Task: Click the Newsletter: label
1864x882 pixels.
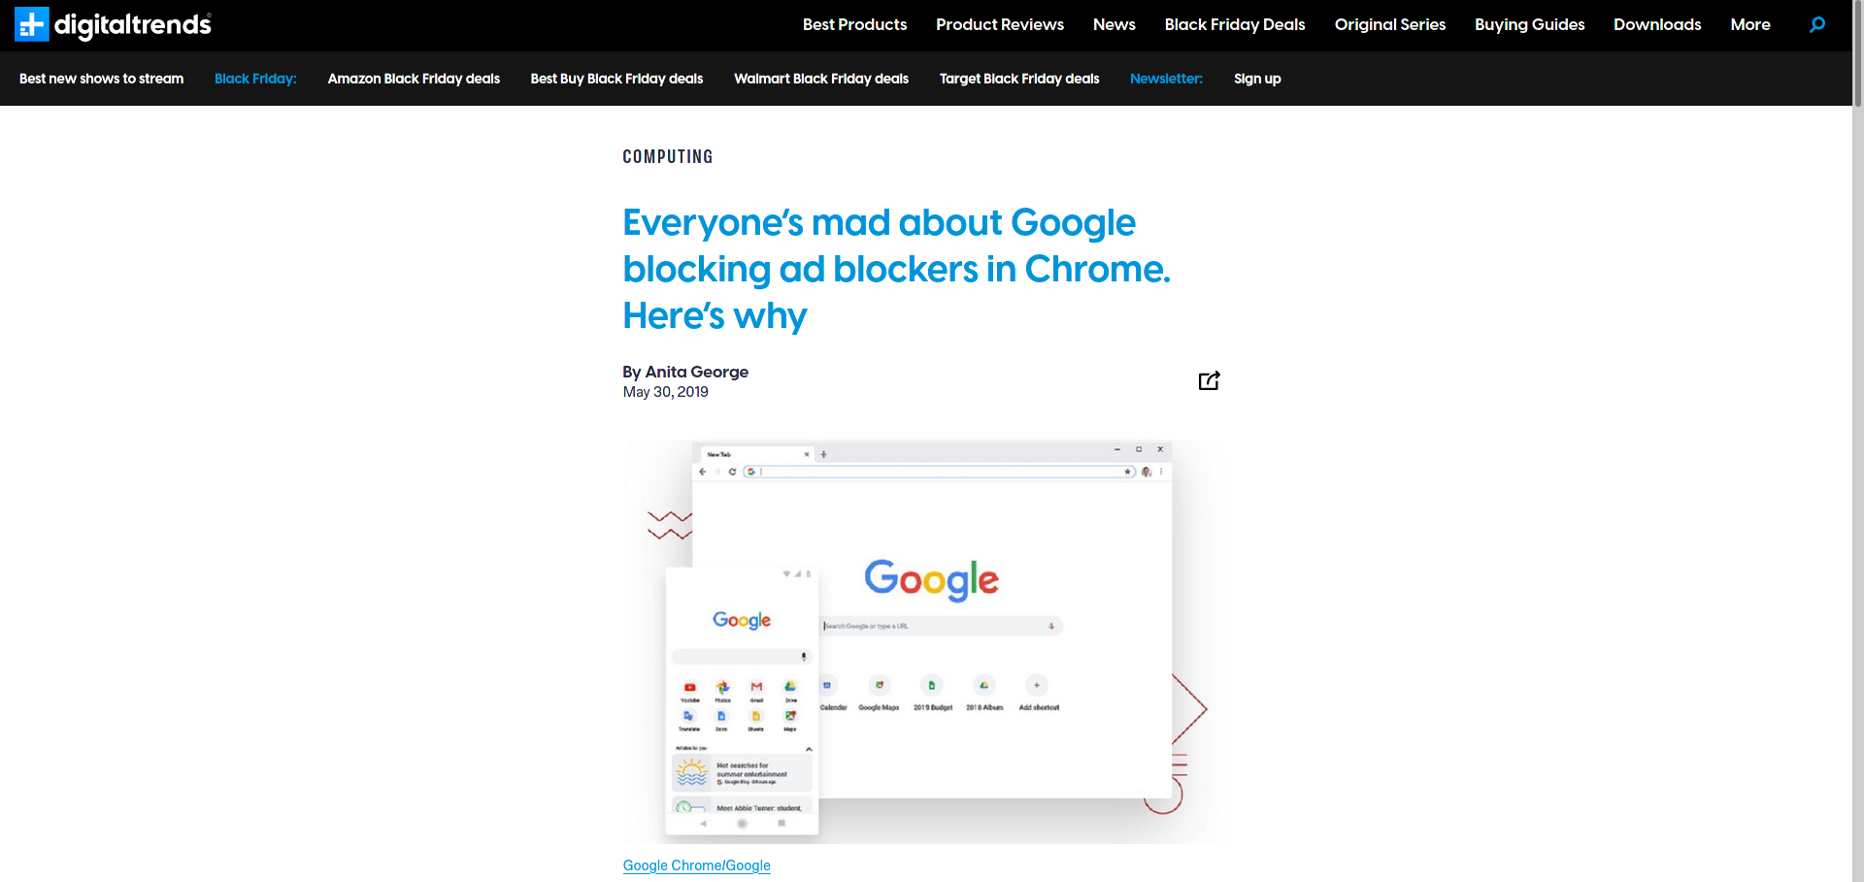Action: click(1166, 79)
